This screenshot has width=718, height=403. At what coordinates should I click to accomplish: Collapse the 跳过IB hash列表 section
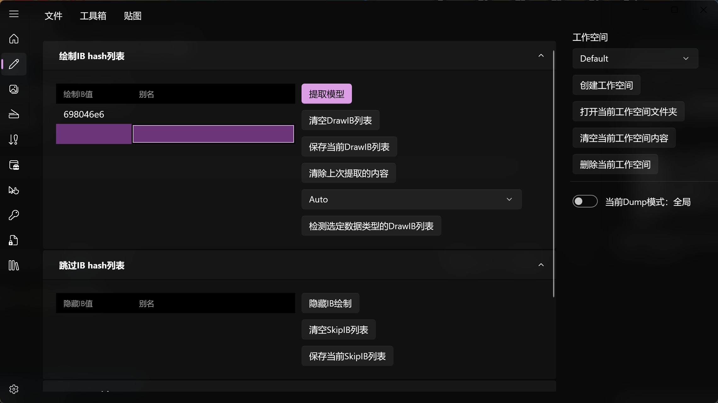pyautogui.click(x=541, y=265)
